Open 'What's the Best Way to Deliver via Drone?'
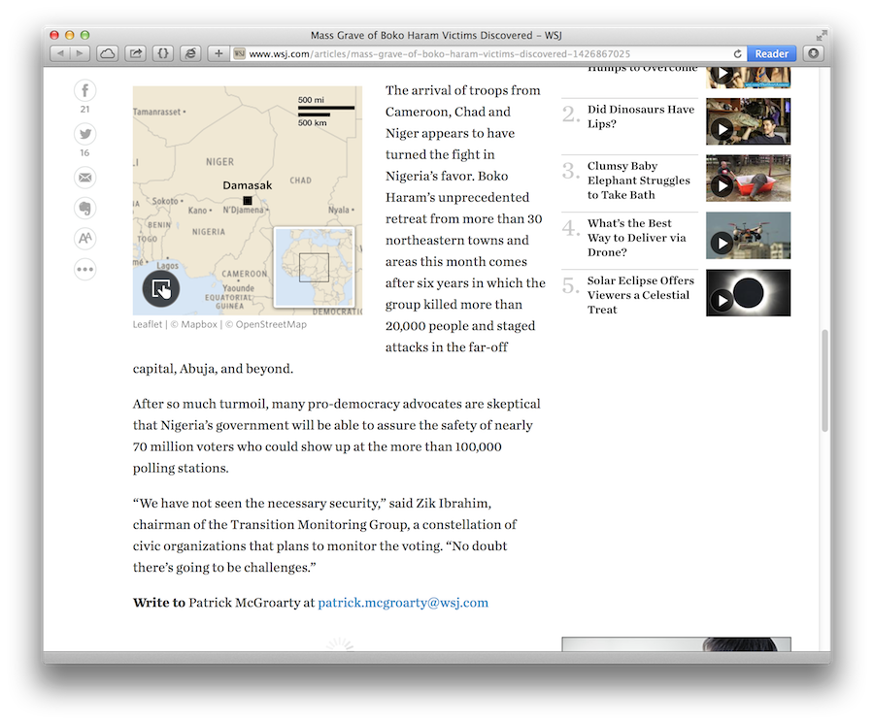The height and width of the screenshot is (724, 874). pyautogui.click(x=636, y=238)
